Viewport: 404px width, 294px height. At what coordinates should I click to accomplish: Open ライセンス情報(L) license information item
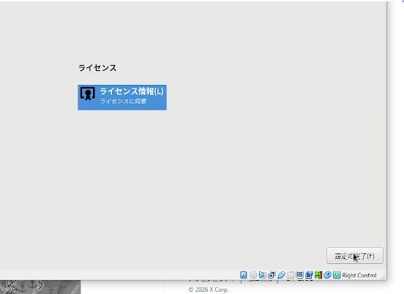pos(122,97)
